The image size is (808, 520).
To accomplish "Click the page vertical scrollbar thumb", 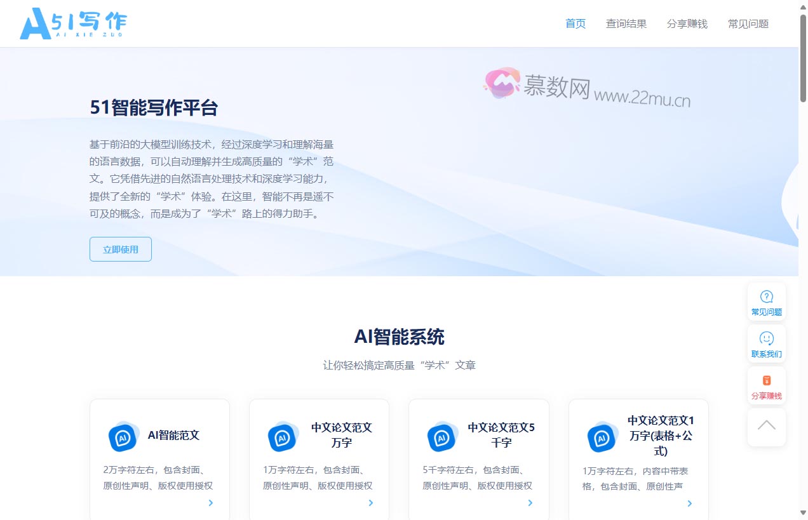I will pos(803,57).
